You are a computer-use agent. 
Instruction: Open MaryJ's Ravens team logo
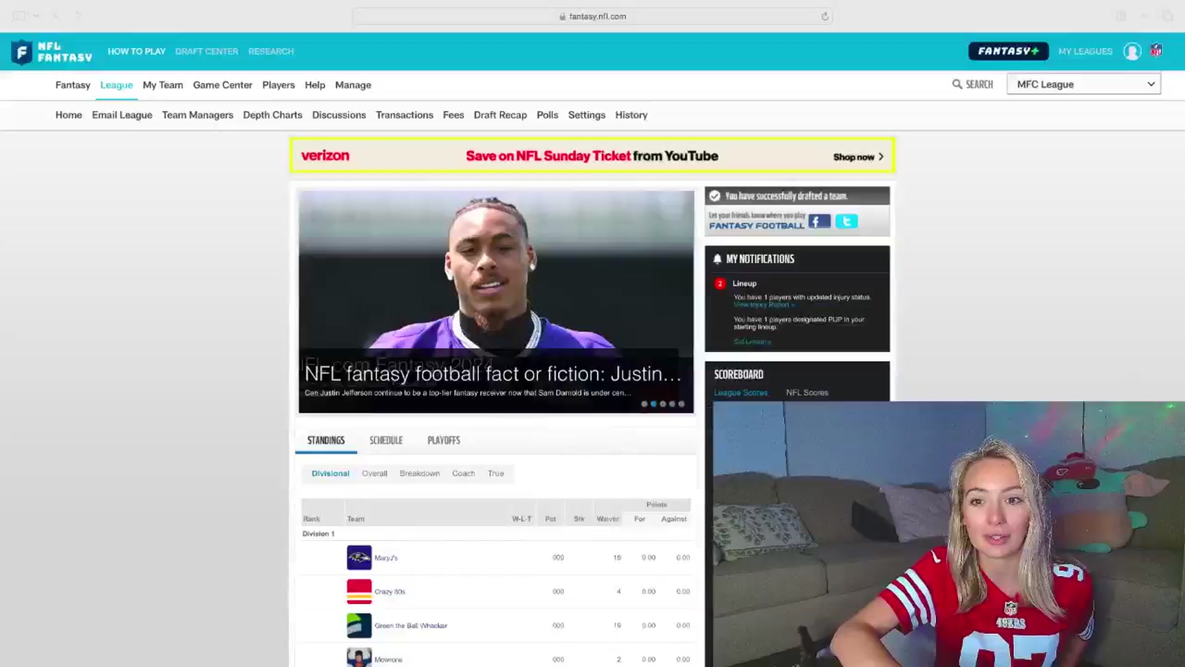tap(359, 558)
